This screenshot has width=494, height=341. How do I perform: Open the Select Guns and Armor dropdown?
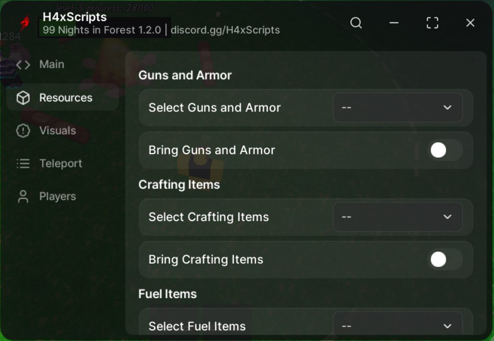pyautogui.click(x=398, y=107)
